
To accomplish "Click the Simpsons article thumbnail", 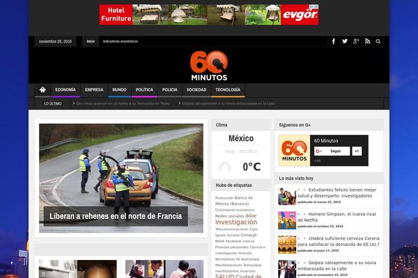I will pyautogui.click(x=287, y=220).
